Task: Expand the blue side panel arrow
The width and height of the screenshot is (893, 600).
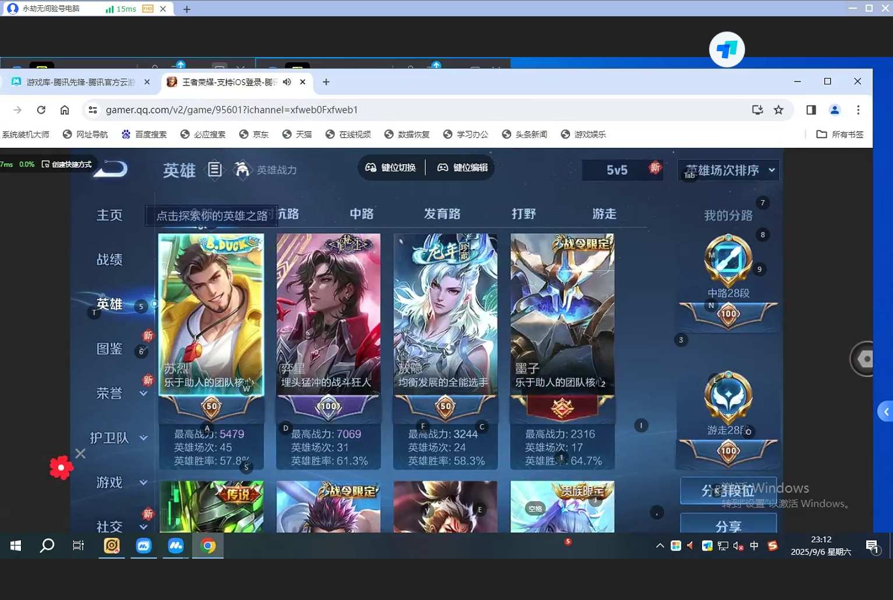Action: pyautogui.click(x=885, y=412)
